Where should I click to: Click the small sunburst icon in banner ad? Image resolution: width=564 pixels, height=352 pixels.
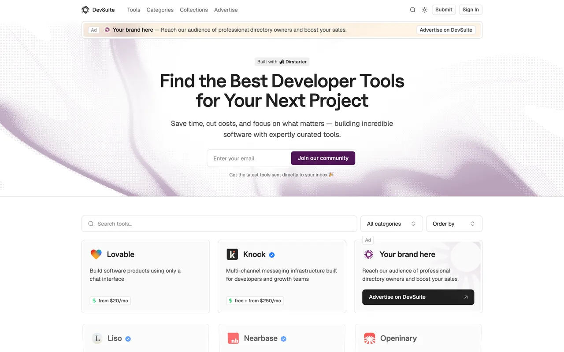click(x=107, y=30)
